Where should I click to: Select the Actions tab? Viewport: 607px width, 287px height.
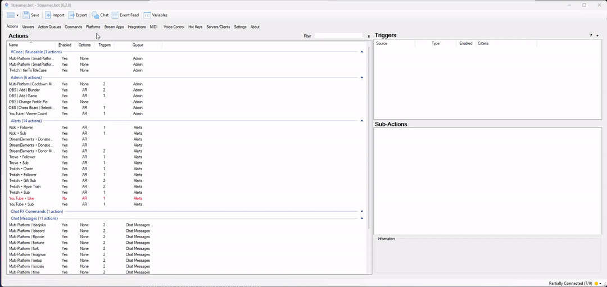(12, 26)
